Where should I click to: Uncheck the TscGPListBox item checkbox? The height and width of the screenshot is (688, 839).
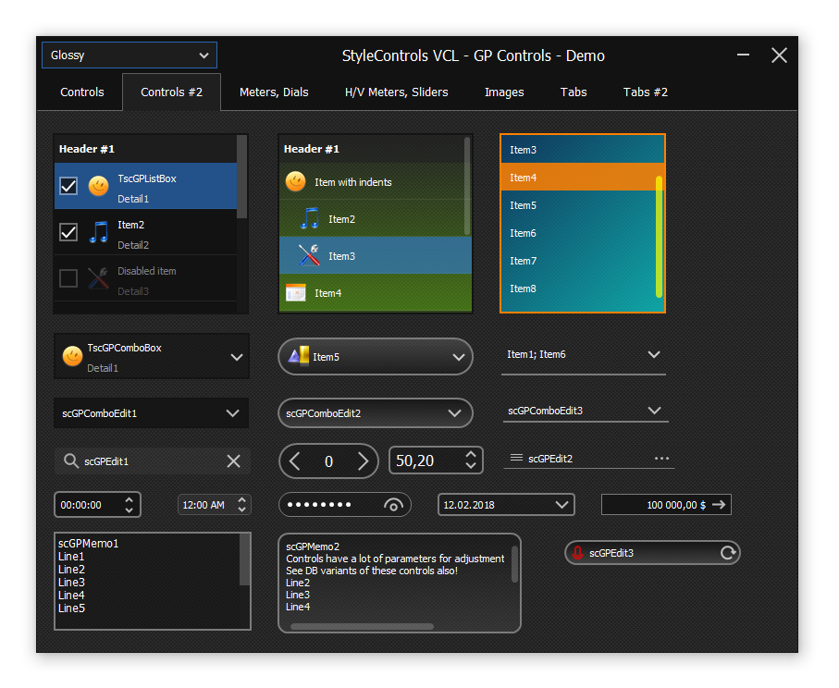tap(68, 186)
